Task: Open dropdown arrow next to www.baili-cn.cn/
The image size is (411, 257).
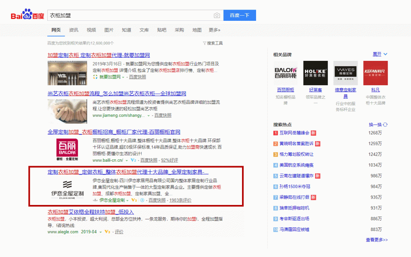Action: [127, 160]
